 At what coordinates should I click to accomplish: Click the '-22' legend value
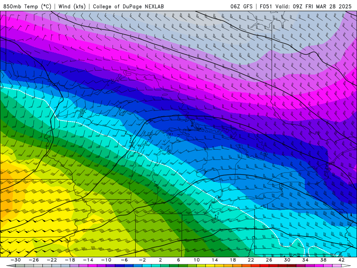52,260
